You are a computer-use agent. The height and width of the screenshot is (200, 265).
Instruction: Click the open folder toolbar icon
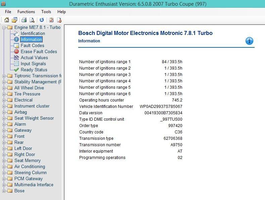pos(14,20)
